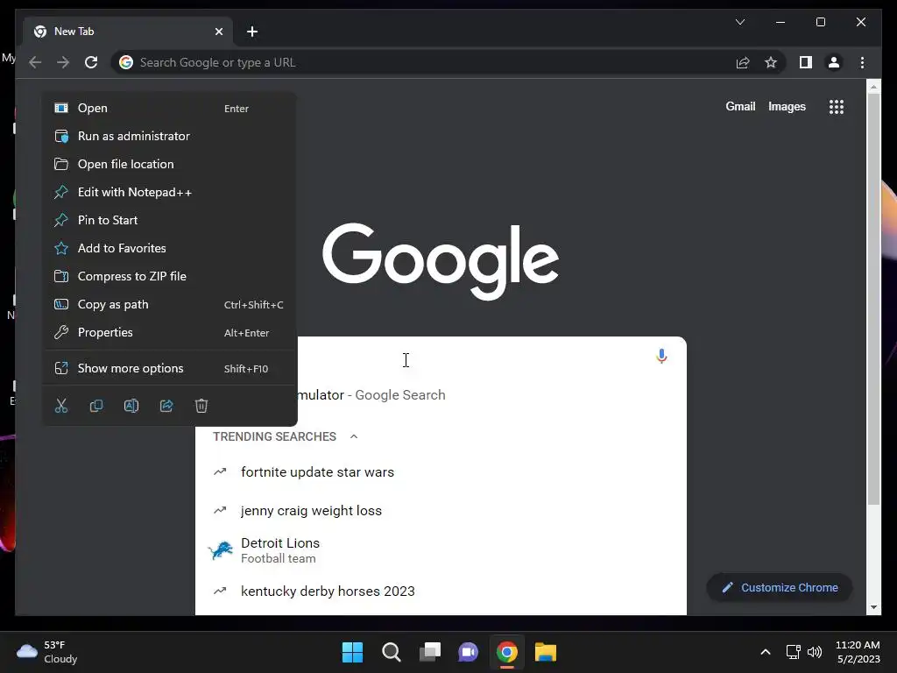
Task: Click inside the Google search box
Action: (441, 358)
